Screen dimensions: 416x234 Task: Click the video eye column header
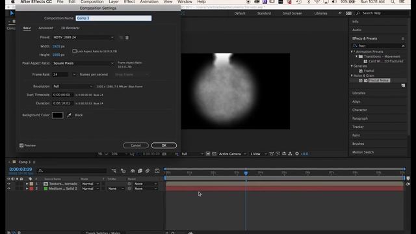point(8,179)
